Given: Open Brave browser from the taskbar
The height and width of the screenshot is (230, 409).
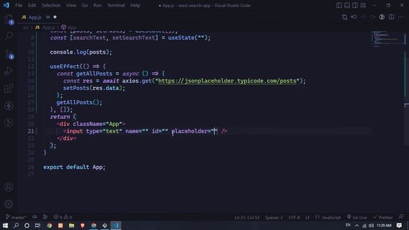Looking at the screenshot, I should tap(82, 226).
